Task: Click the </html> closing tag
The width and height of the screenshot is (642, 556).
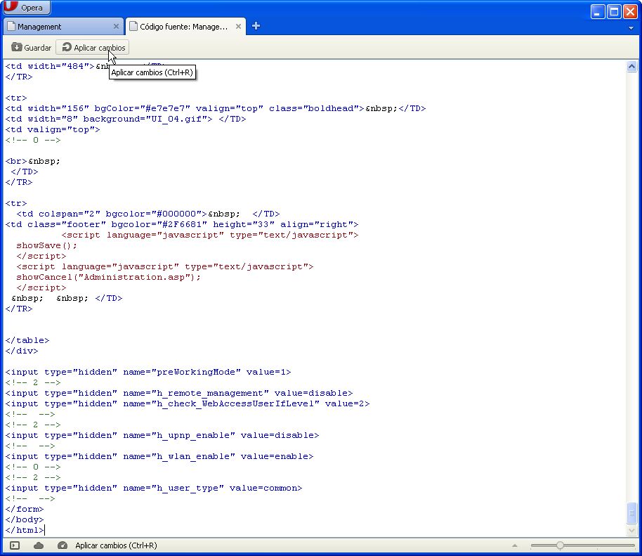Action: click(24, 530)
